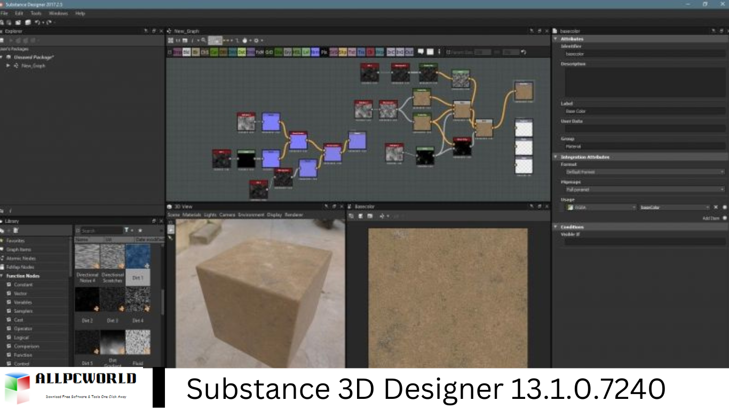Click the white frame icon in node bar
The height and width of the screenshot is (409, 729).
pos(430,52)
